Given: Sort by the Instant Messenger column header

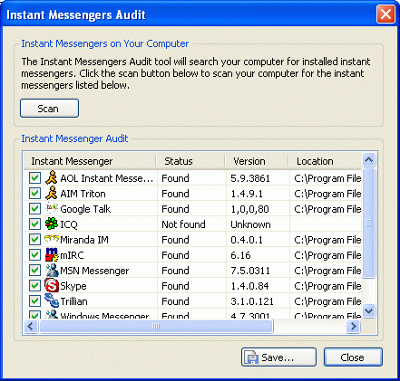Looking at the screenshot, I should coord(90,161).
